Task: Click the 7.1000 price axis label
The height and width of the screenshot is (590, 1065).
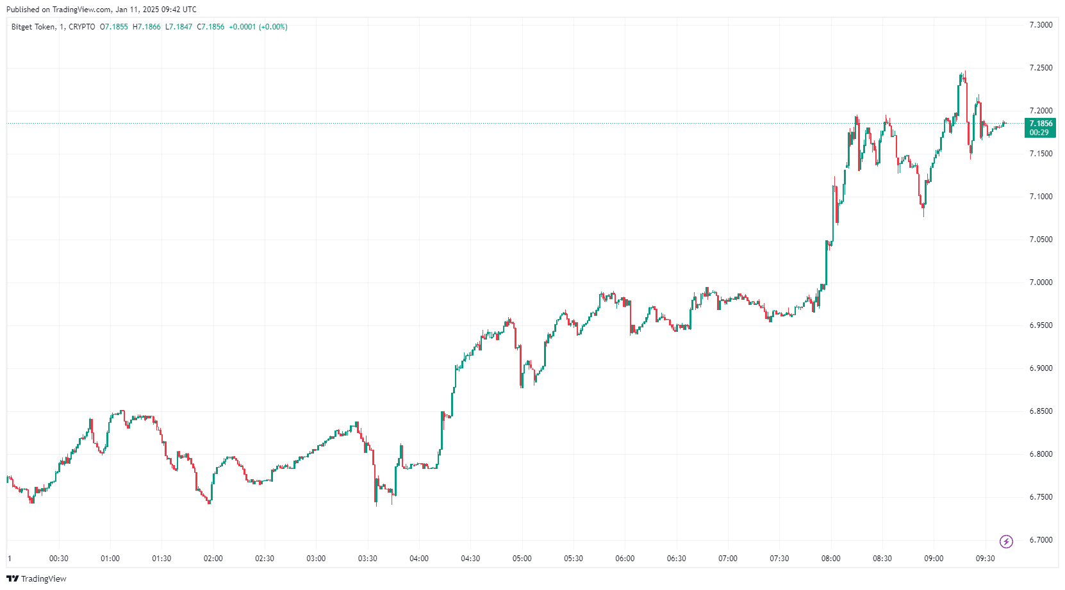Action: 1041,197
